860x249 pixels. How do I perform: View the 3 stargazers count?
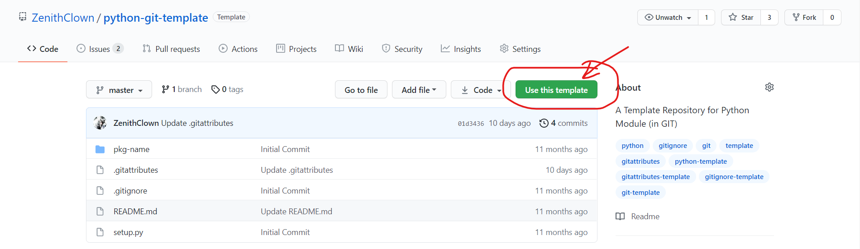click(769, 18)
